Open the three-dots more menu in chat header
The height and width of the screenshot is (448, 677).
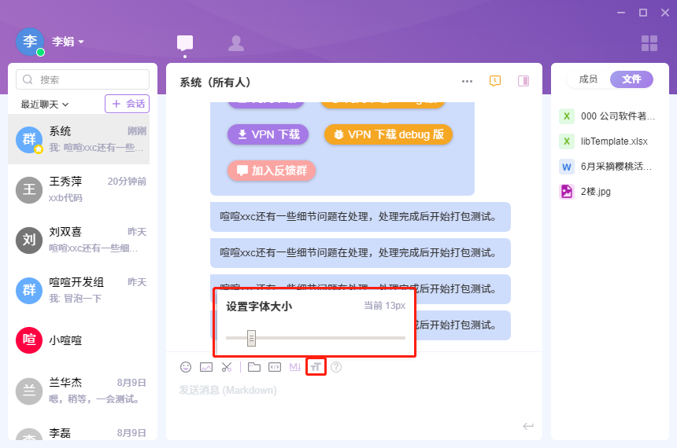pos(468,81)
